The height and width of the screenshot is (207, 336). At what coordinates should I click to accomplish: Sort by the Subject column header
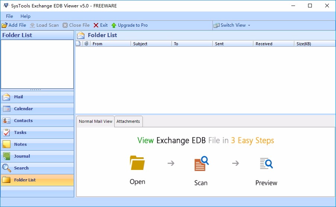[151, 44]
